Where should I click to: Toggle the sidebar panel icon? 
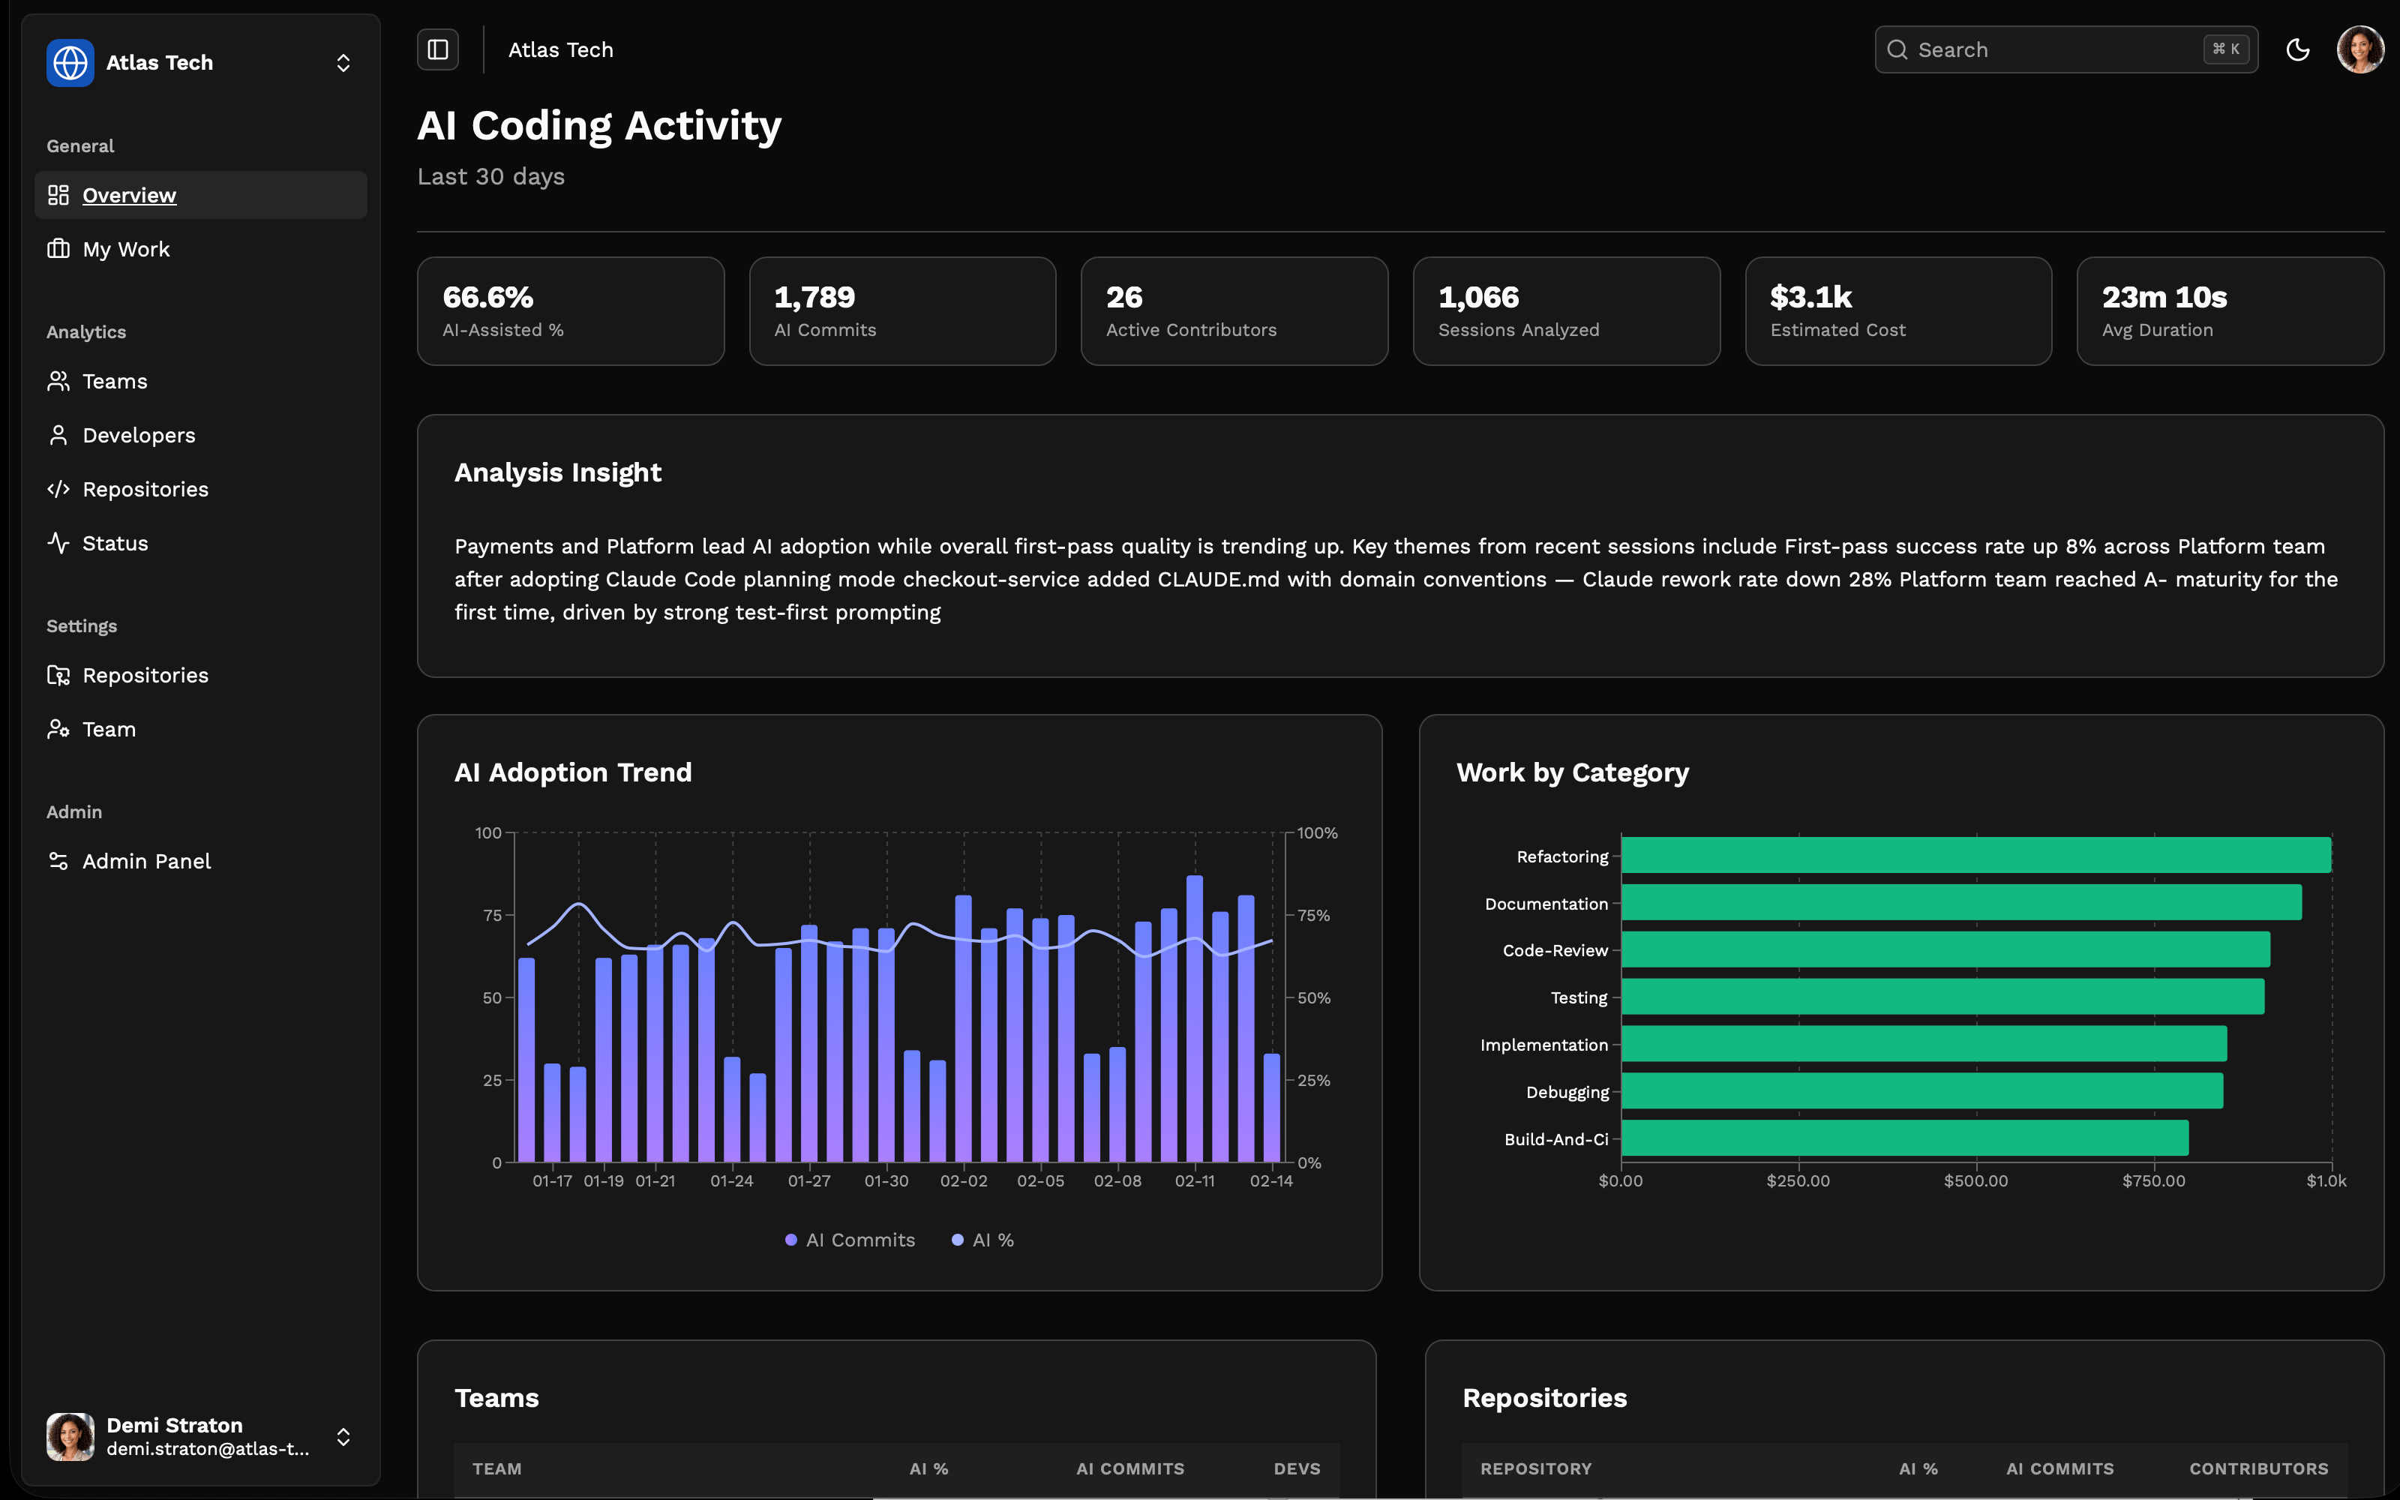pyautogui.click(x=437, y=49)
